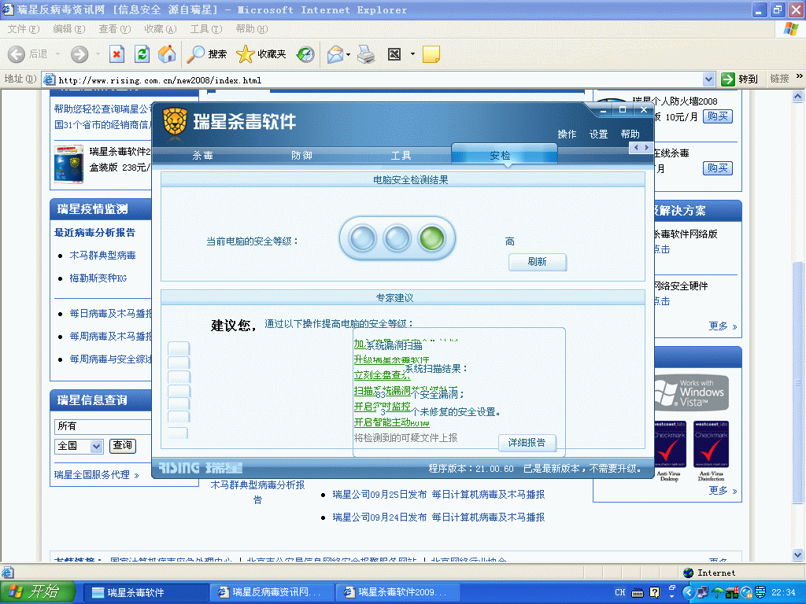Click the Windows flag logo in IE corner
The image size is (806, 604).
790,29
